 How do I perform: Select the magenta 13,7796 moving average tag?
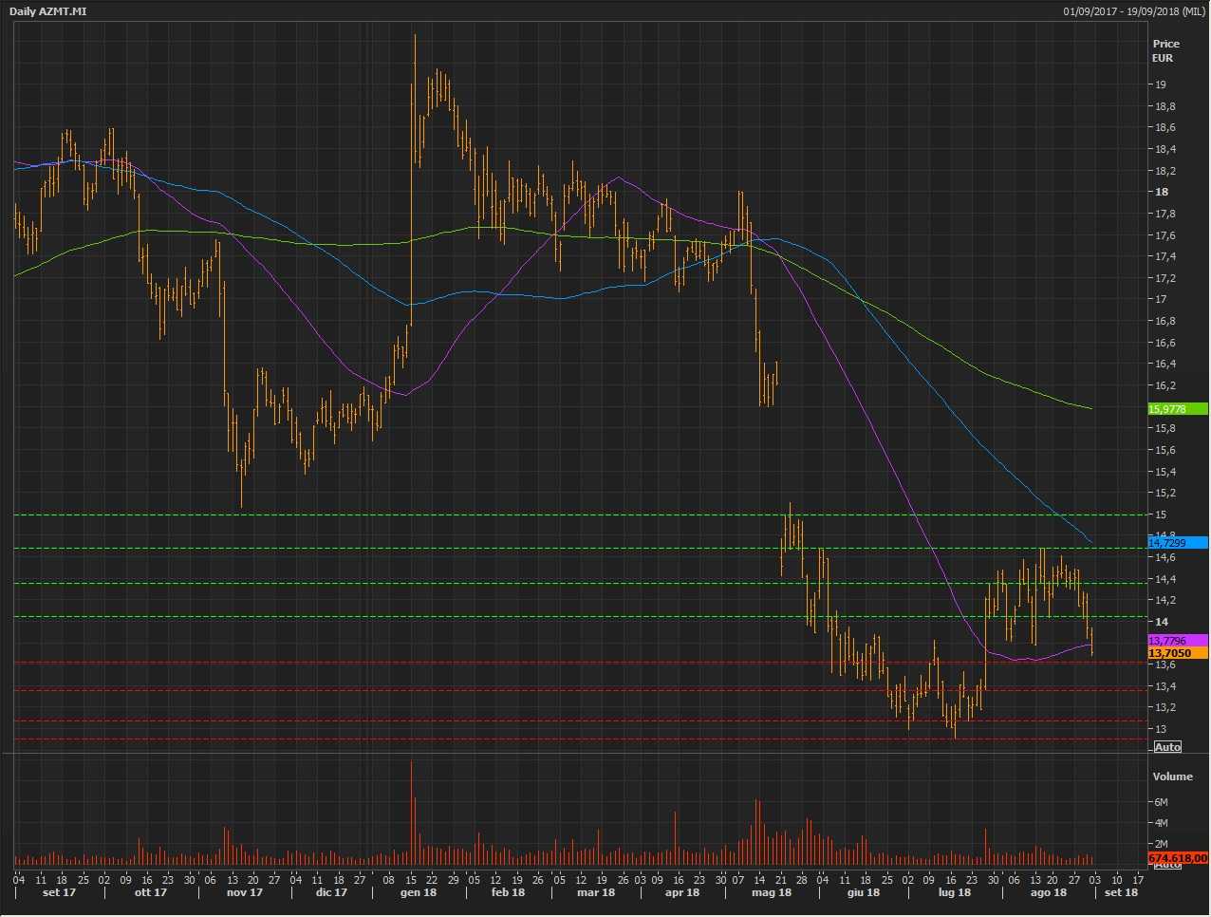click(1177, 641)
